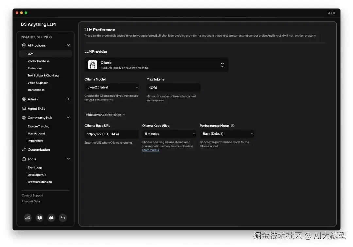Open Your Account in Community Hub
This screenshot has height=247, width=353.
37,133
